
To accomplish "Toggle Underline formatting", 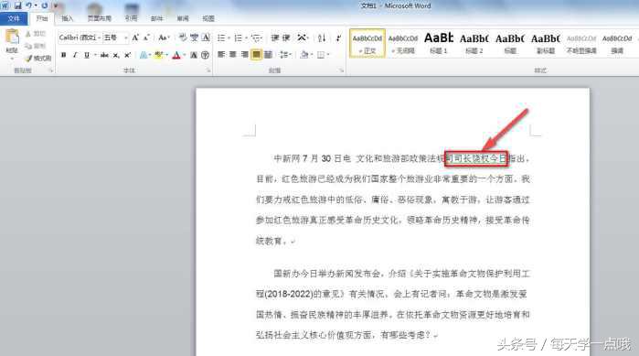I will click(x=87, y=55).
